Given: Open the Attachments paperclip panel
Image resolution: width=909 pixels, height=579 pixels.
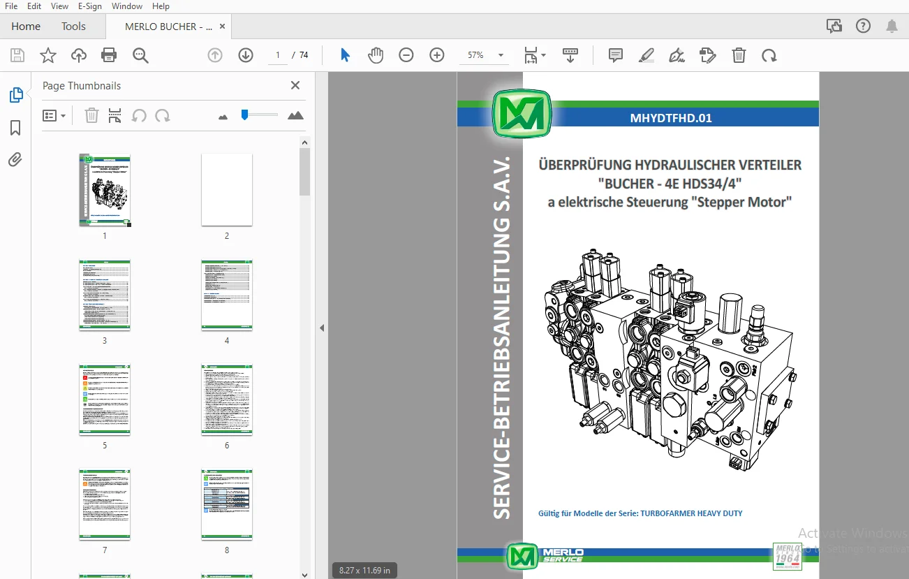Looking at the screenshot, I should 15,160.
